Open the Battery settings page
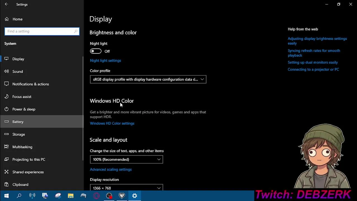 click(42, 122)
